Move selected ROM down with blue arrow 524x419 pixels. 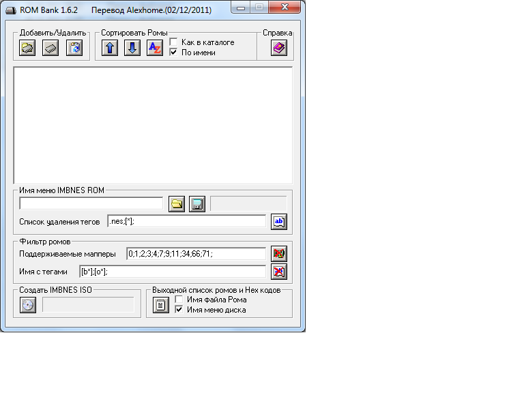(x=132, y=48)
